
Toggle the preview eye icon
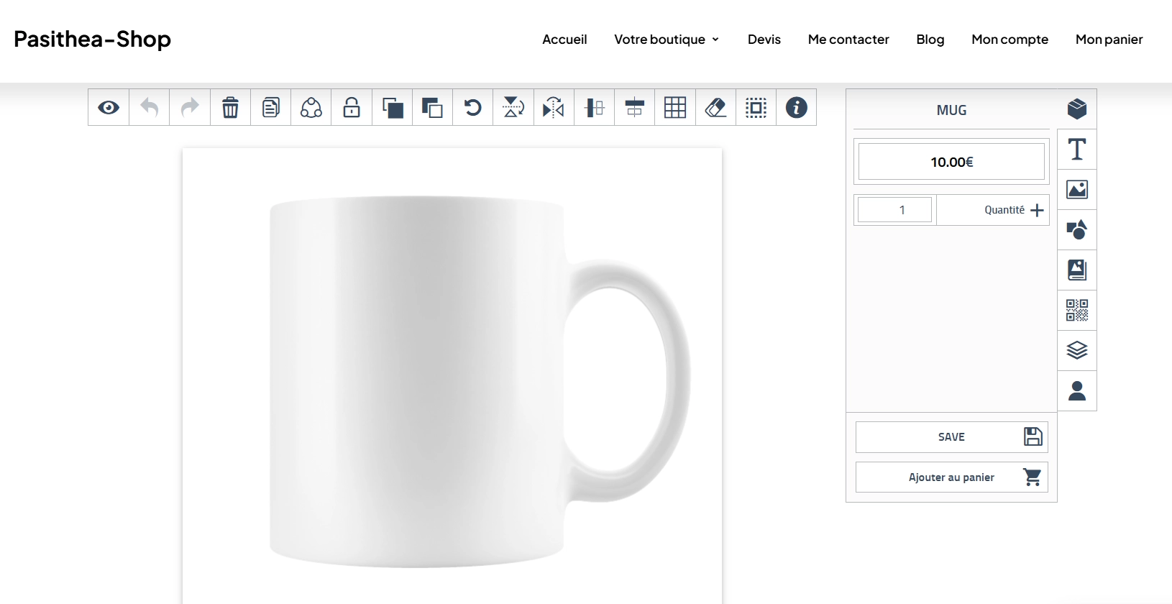tap(109, 108)
